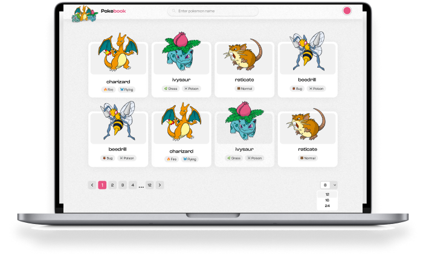Click the Flying type badge on top-row charizard
The height and width of the screenshot is (259, 426).
tap(127, 89)
